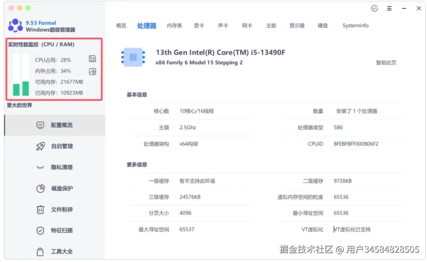Click the 工具大全 bag icon
Image resolution: width=427 pixels, height=262 pixels.
(x=40, y=252)
